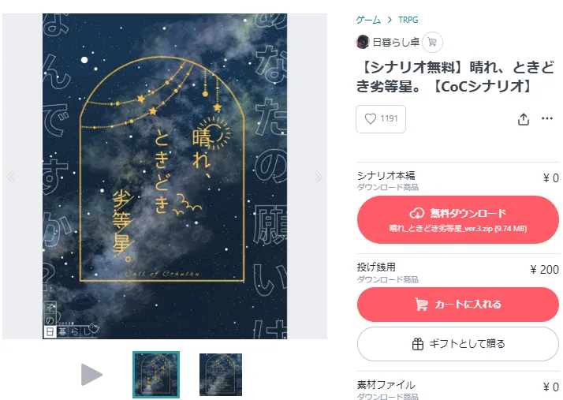Open the three-dot more options menu
Image resolution: width=563 pixels, height=400 pixels.
click(x=547, y=118)
